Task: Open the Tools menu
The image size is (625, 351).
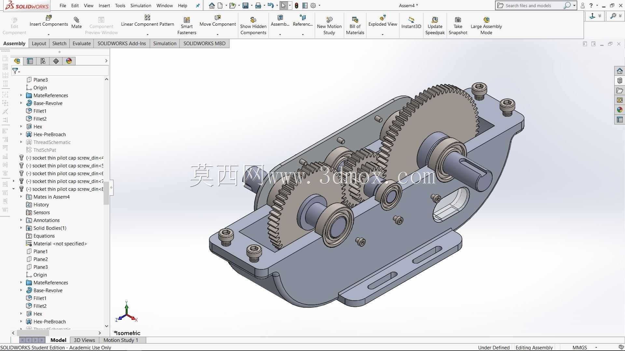Action: pyautogui.click(x=120, y=6)
